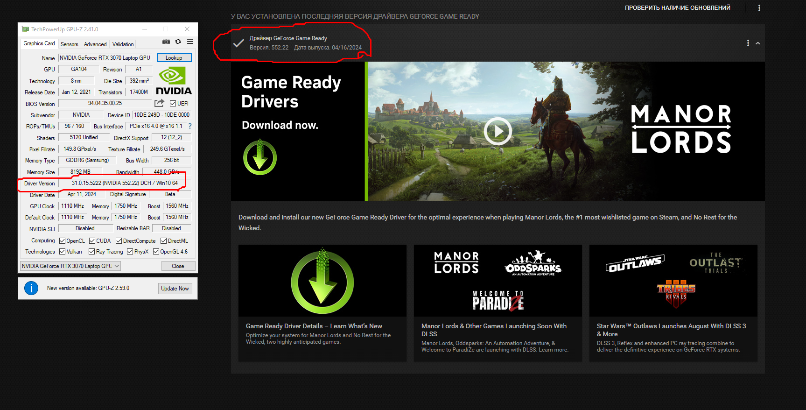Click the Lookup button
The width and height of the screenshot is (806, 410).
pos(174,58)
